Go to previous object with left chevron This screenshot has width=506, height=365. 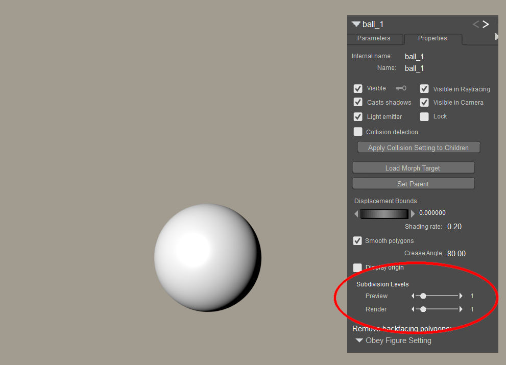tap(475, 24)
